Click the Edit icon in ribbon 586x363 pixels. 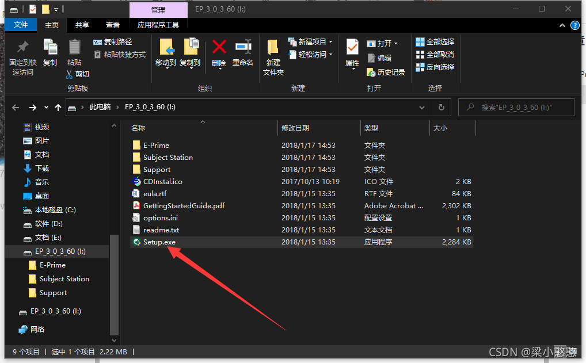[x=371, y=58]
